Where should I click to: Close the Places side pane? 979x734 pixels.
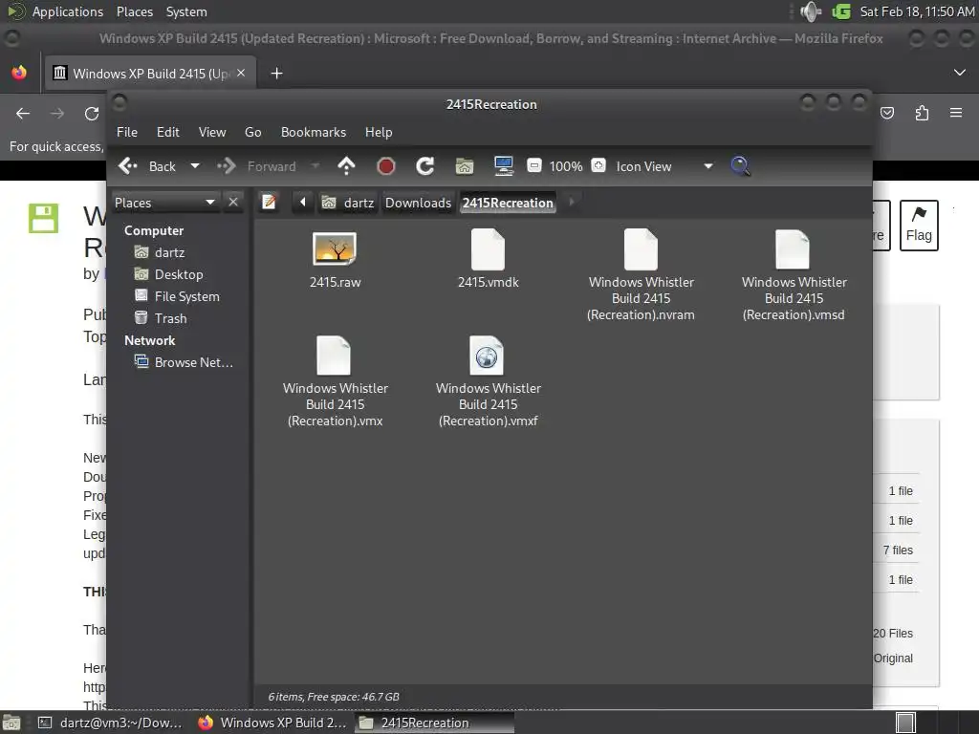coord(233,203)
